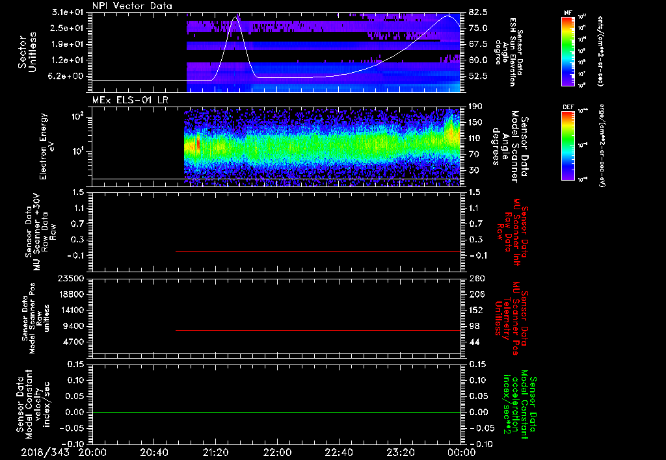
Task: Click the 22:00 time axis label
Action: 277,452
